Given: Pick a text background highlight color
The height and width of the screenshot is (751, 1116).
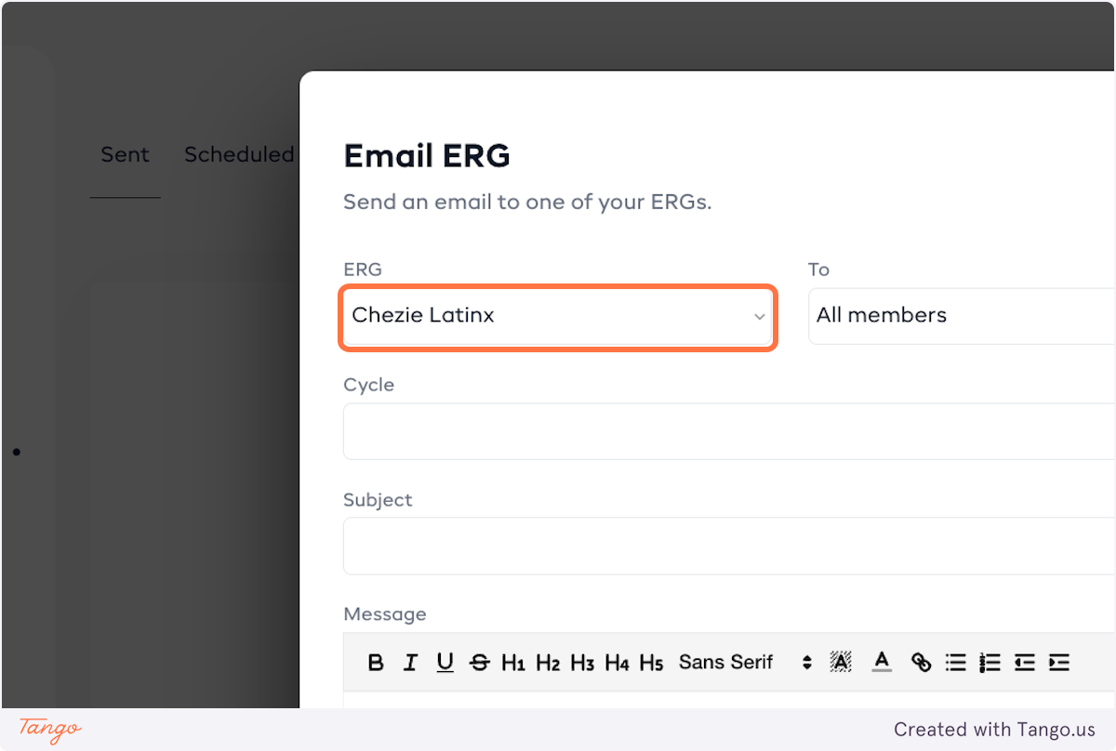Looking at the screenshot, I should click(841, 663).
